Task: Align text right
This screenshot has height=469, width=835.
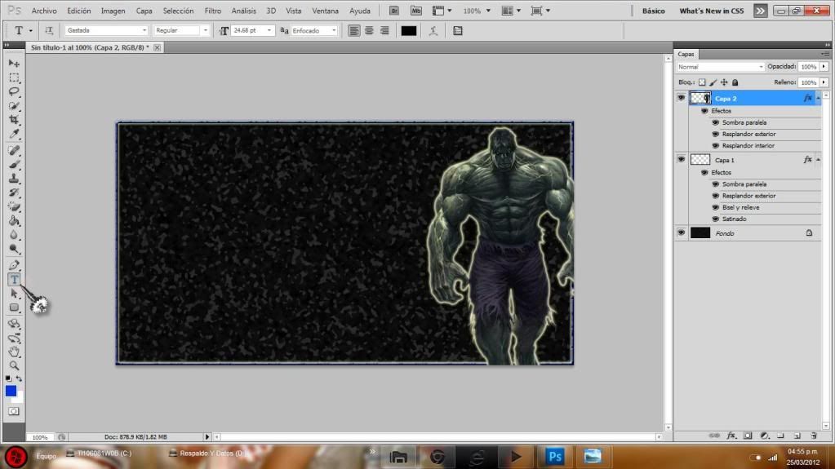Action: coord(384,31)
